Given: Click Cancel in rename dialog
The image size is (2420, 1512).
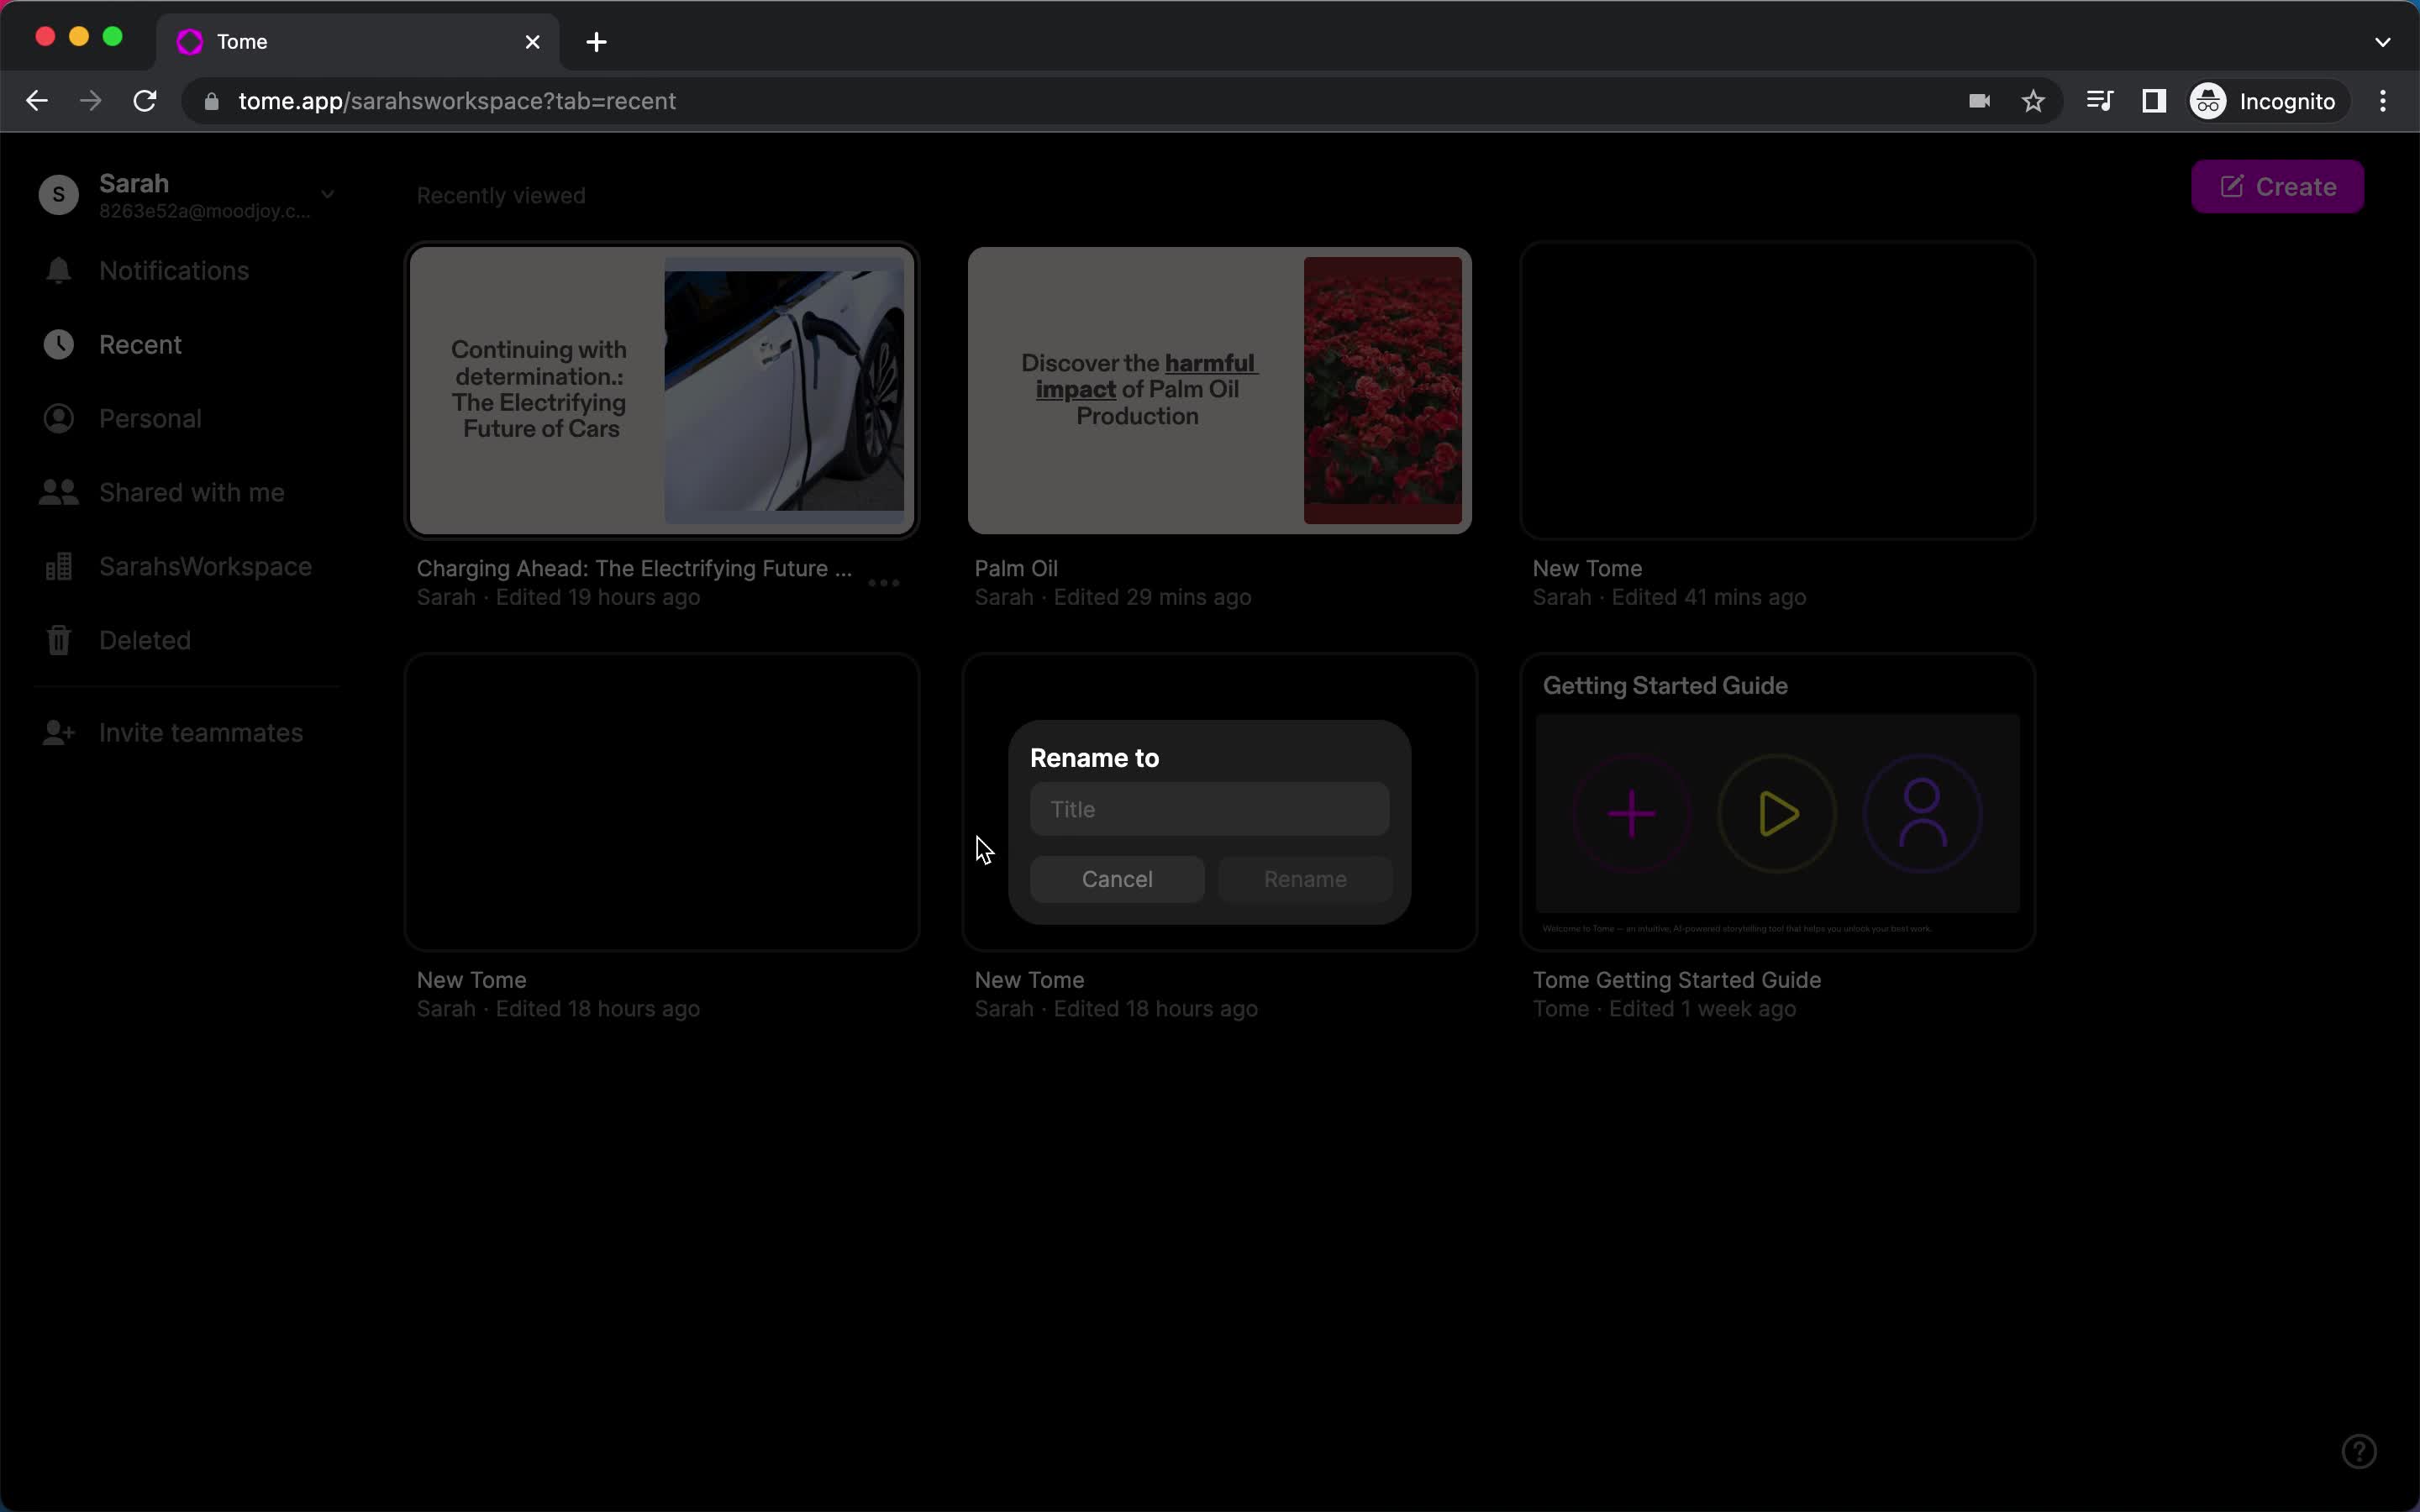Looking at the screenshot, I should pos(1117,878).
